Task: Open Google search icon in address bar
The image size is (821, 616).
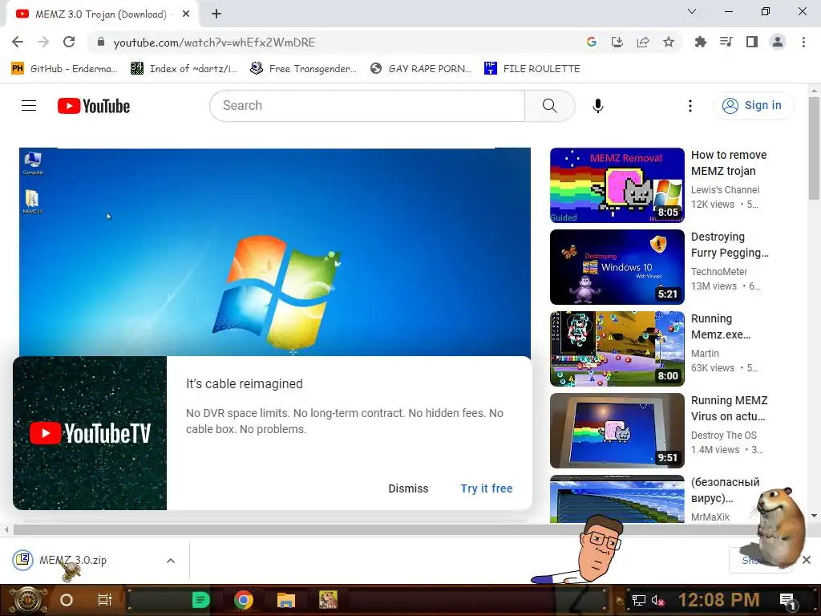Action: 592,42
